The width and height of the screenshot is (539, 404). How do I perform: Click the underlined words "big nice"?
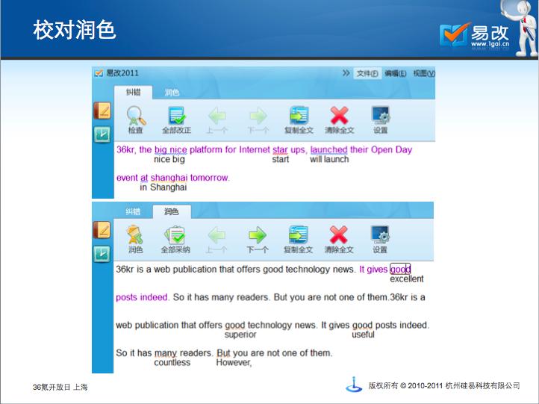coord(170,149)
